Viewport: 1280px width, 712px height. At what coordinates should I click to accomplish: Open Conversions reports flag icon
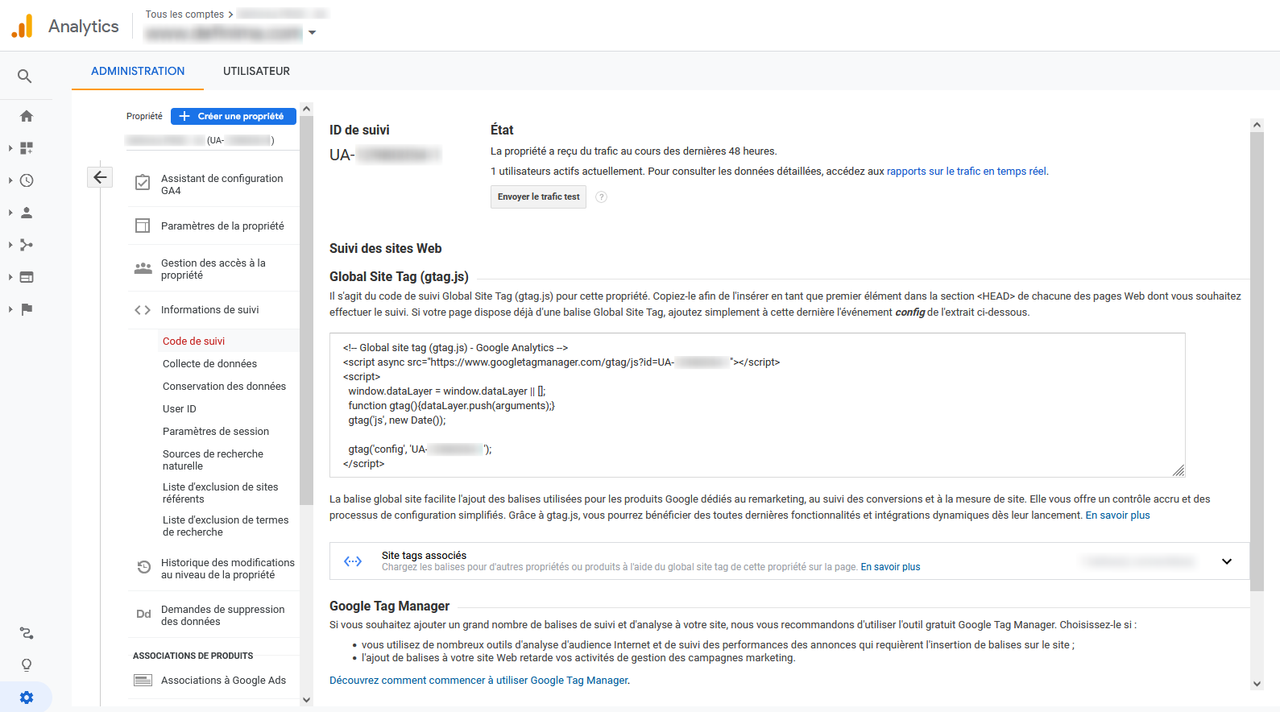pos(27,309)
